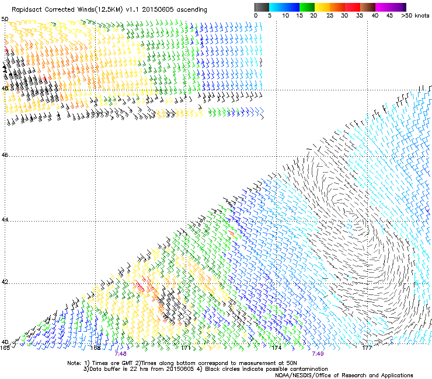The image size is (432, 379).
Task: Pick the yellow 20-25 knots legend segment
Action: (x=322, y=7)
